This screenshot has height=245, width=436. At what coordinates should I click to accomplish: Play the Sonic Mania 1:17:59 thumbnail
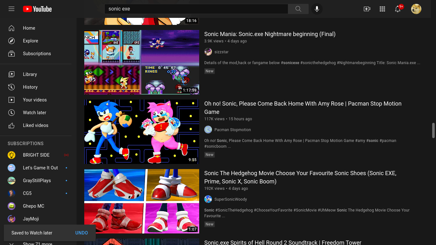pos(142,62)
